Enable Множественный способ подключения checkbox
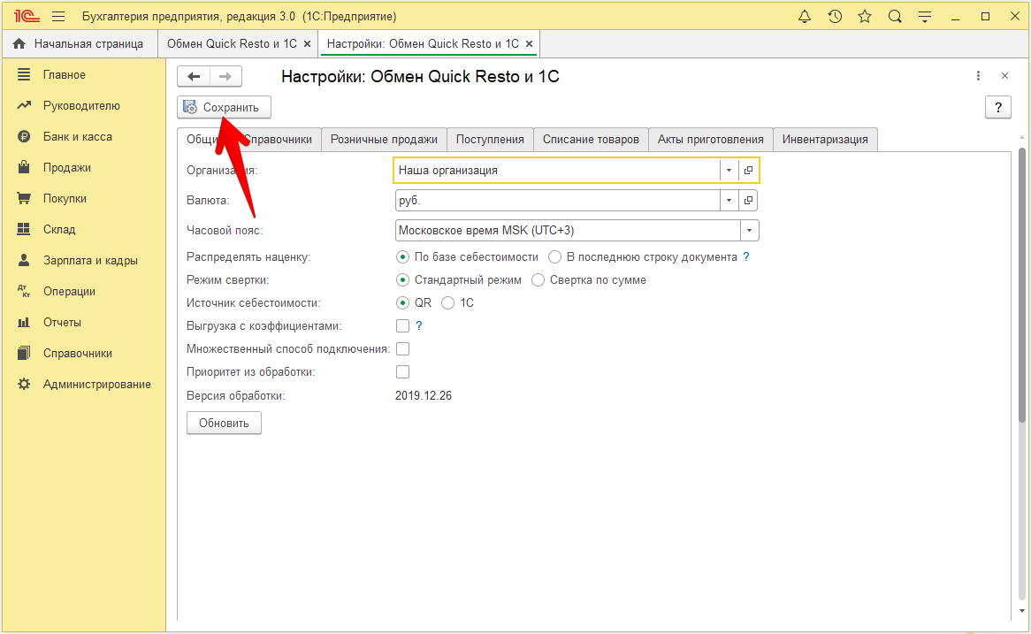 click(x=402, y=349)
